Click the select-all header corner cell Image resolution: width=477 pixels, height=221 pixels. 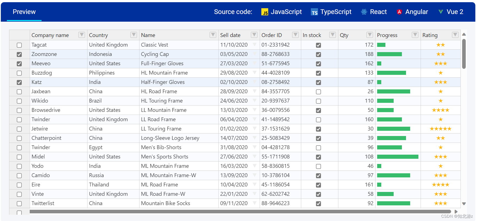pyautogui.click(x=20, y=35)
